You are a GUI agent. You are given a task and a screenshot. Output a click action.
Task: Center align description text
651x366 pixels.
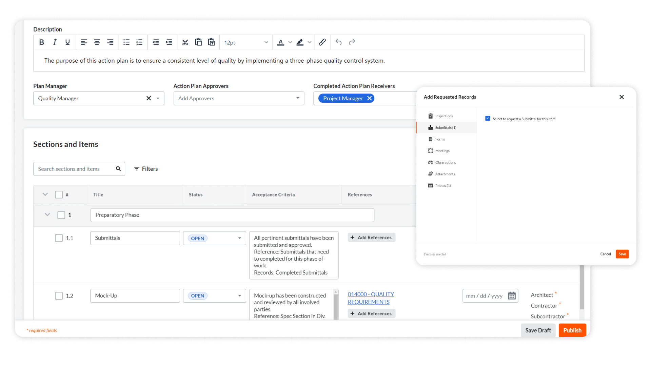97,42
